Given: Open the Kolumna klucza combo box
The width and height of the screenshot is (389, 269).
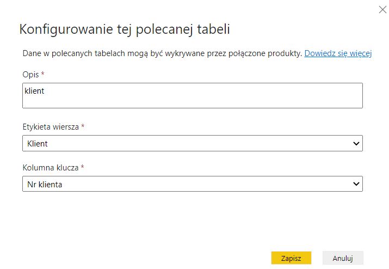Looking at the screenshot, I should [x=192, y=184].
